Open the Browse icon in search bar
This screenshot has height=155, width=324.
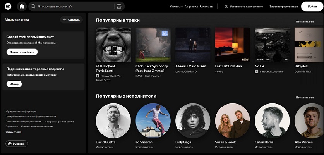pos(119,7)
